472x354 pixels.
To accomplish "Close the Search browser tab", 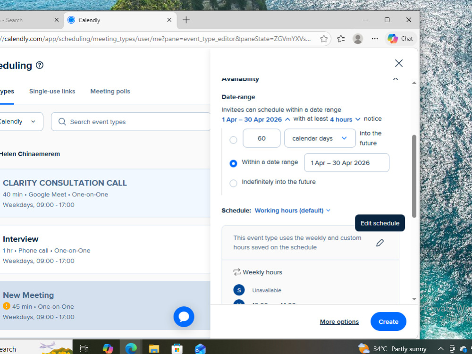I will point(56,20).
